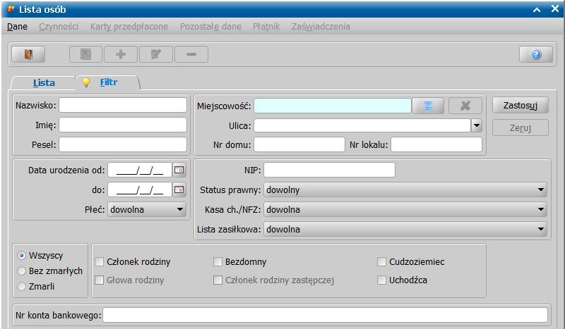Open calendar for Data urodzenia od
This screenshot has width=565, height=329.
(179, 170)
